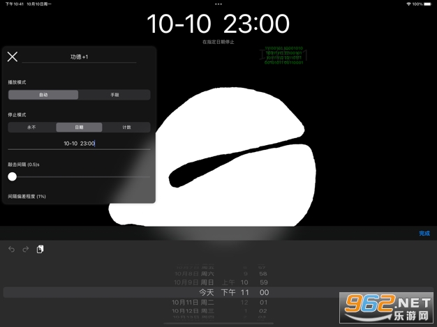Tap the redo arrow icon
The width and height of the screenshot is (437, 327).
click(26, 249)
